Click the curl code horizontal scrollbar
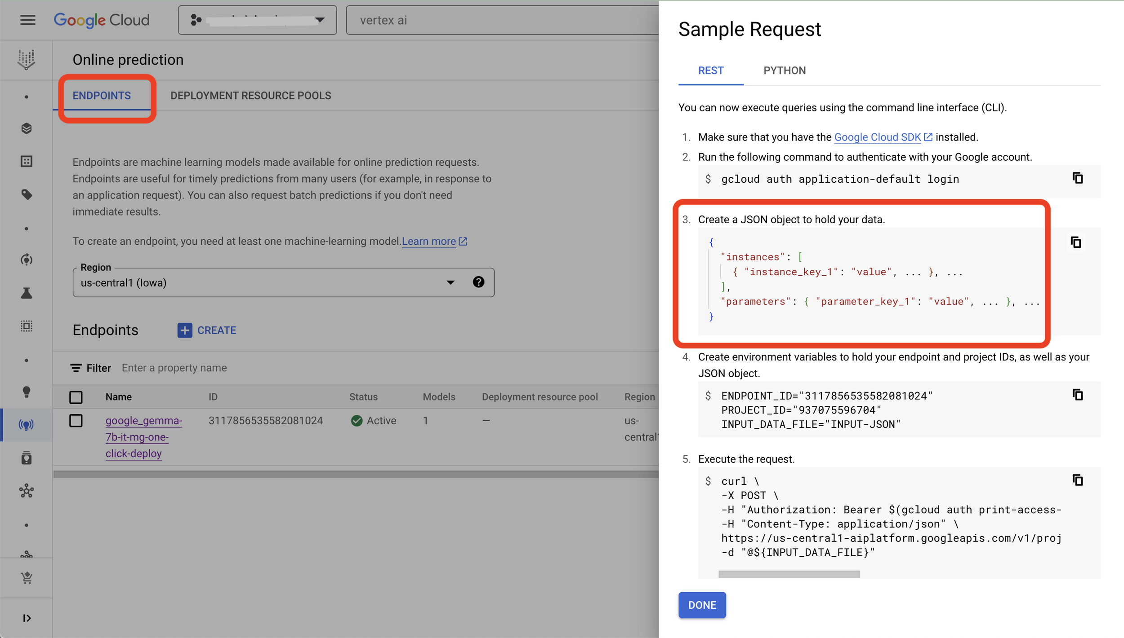This screenshot has width=1124, height=638. 789,574
